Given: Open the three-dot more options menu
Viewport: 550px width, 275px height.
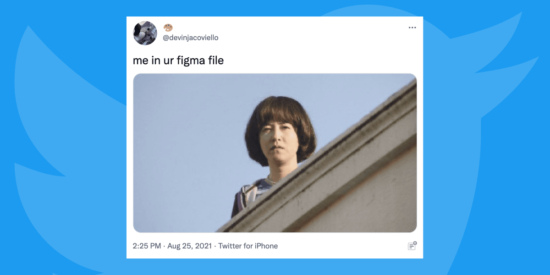Looking at the screenshot, I should click(412, 28).
